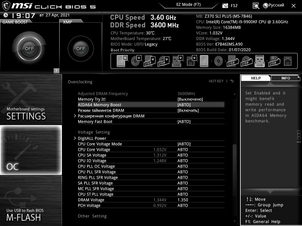Select the CPU PLL OC Voltage row
The image size is (302, 226).
coord(151,166)
